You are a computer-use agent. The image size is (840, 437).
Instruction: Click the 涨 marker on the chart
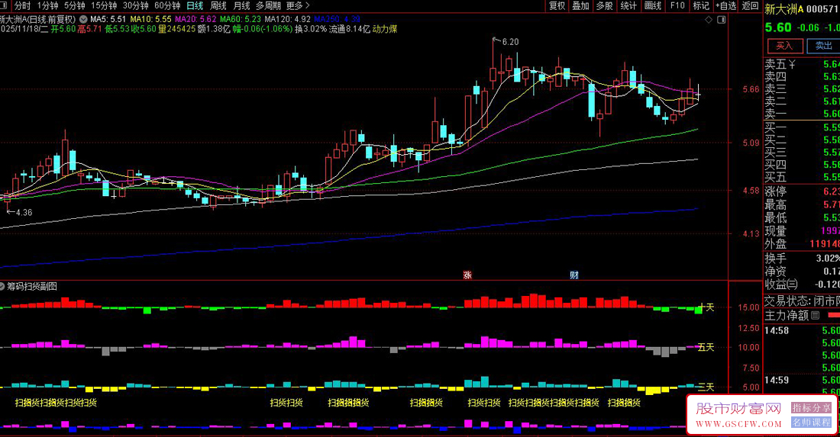(467, 275)
